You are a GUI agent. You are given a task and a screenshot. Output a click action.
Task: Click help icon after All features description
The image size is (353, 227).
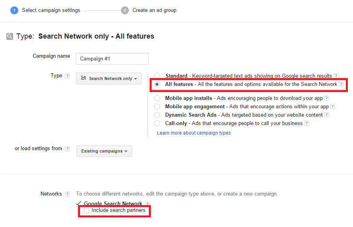[x=341, y=84]
